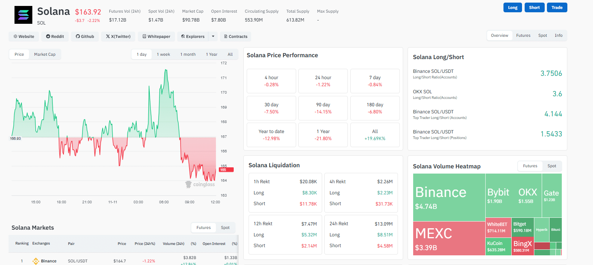Select the 1 Year price performance card
593x265 pixels.
point(323,135)
